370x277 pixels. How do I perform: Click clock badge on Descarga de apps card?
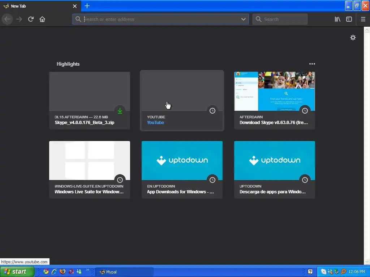tap(305, 180)
